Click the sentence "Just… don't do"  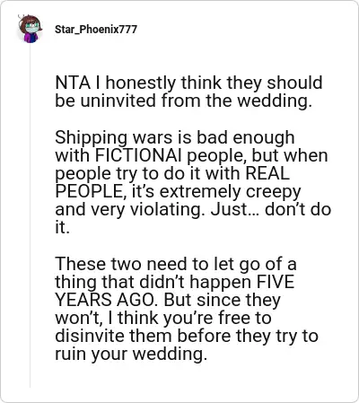pos(271,210)
